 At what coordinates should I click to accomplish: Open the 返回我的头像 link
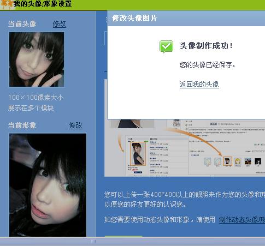(x=199, y=85)
